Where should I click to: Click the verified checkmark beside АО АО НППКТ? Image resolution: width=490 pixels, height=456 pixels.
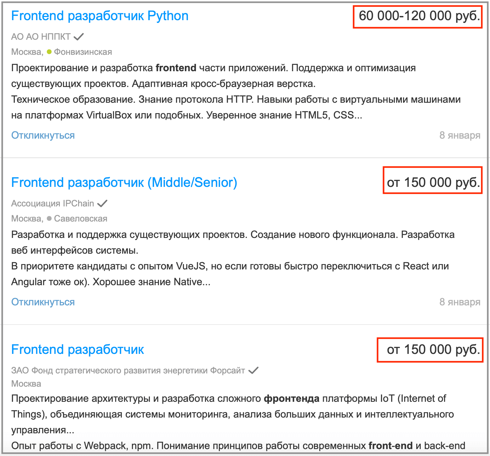(x=78, y=37)
